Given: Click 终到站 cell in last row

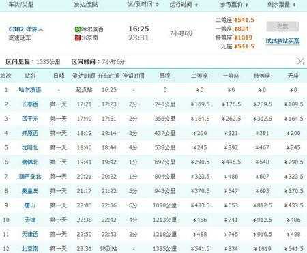Looking at the screenshot, I should click(109, 249).
